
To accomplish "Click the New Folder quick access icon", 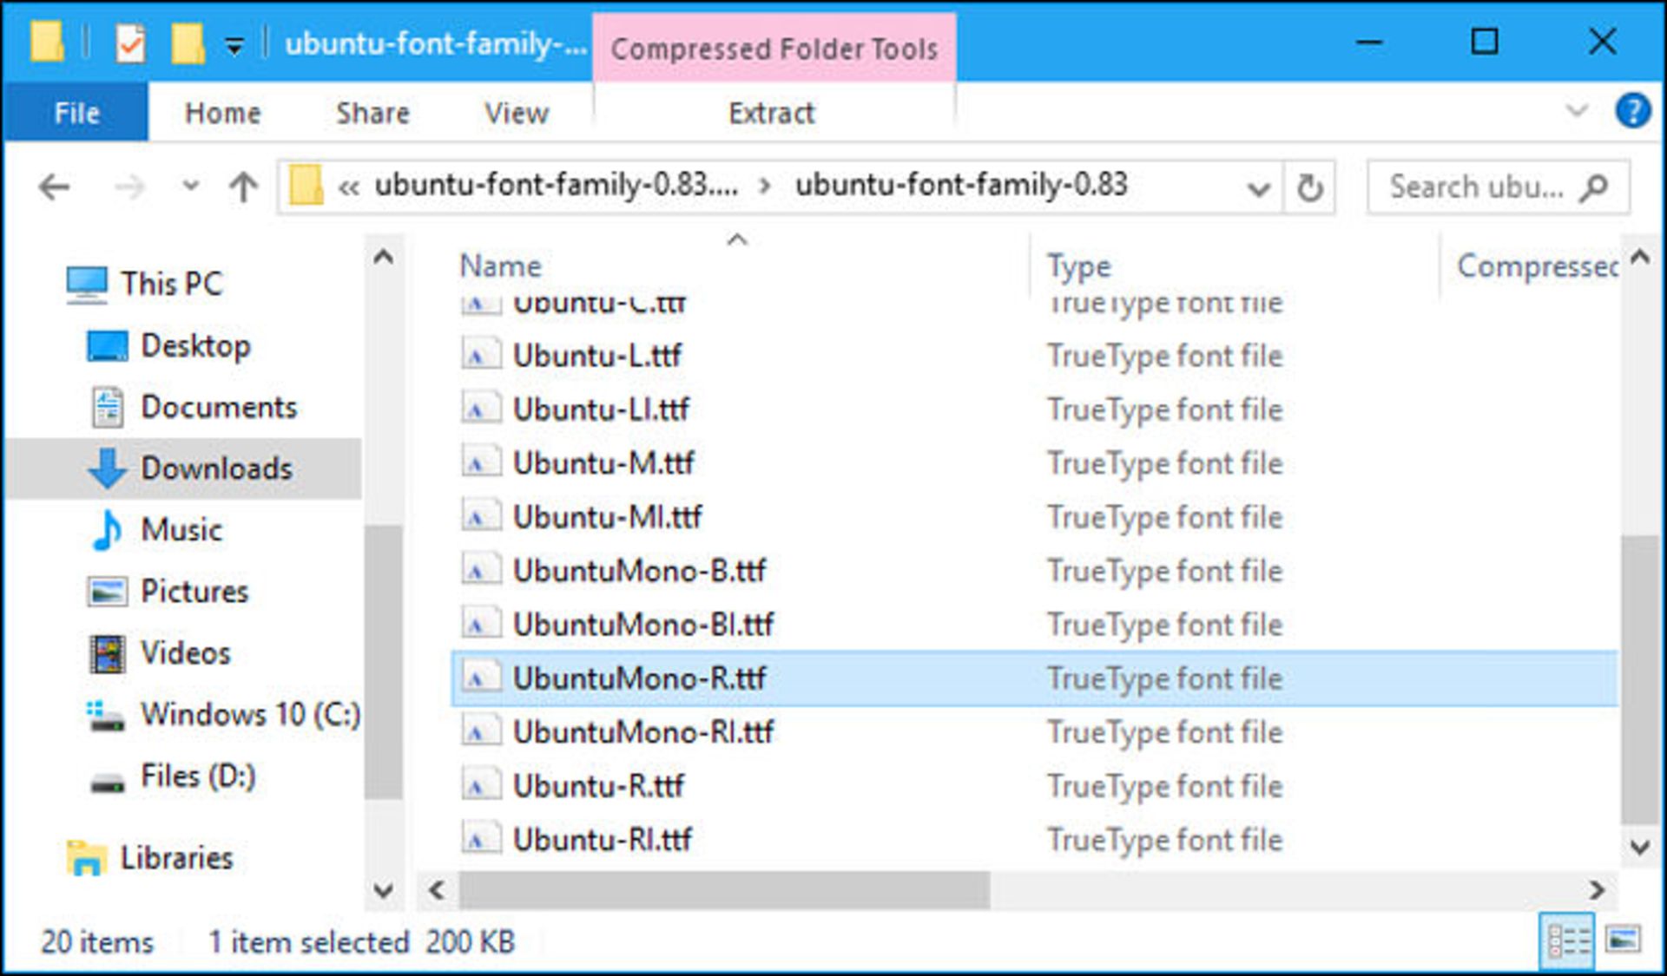I will pos(187,43).
